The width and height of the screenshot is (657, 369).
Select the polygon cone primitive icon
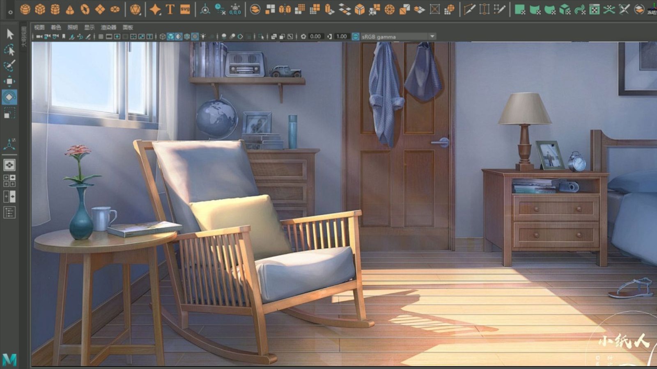click(x=70, y=9)
